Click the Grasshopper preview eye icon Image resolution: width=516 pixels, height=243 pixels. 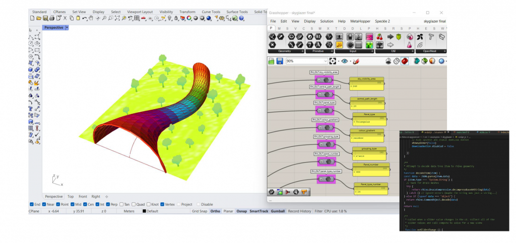click(345, 61)
